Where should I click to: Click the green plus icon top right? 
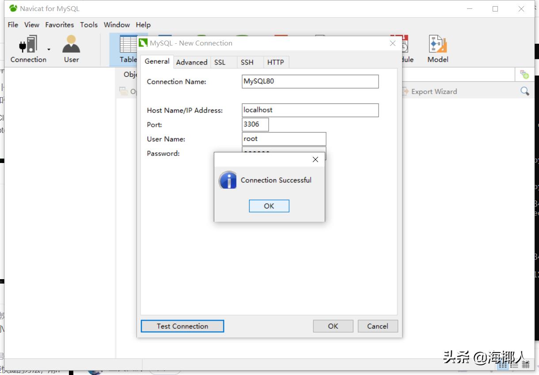524,75
